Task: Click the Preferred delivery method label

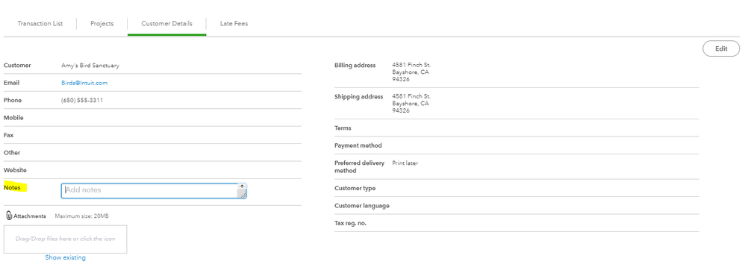Action: 359,167
